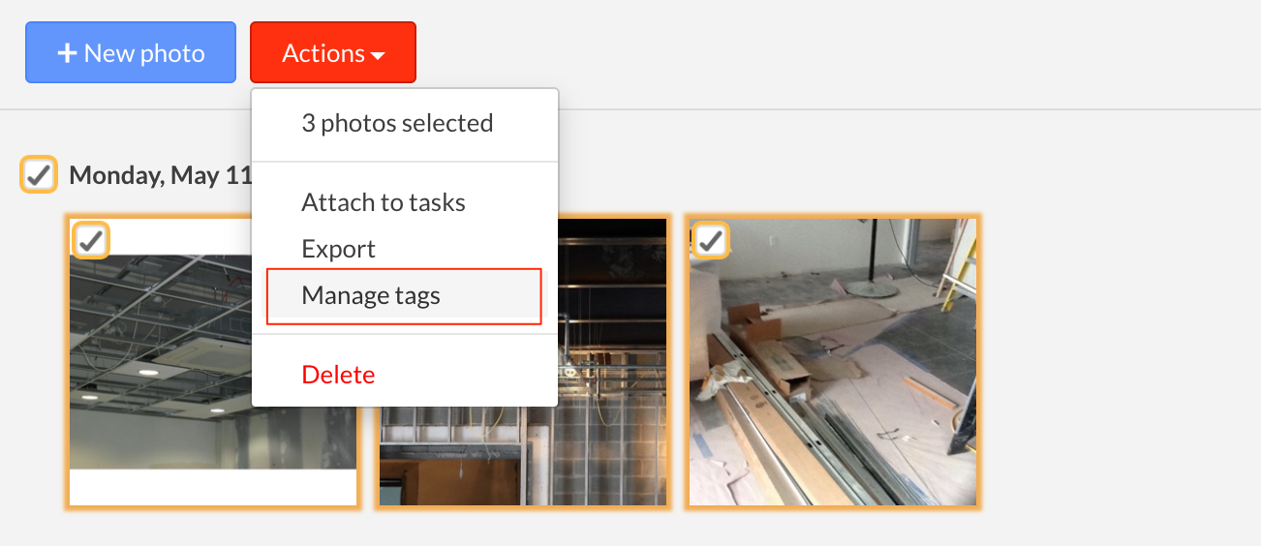Click the caret arrow beside Actions
Image resolution: width=1261 pixels, height=546 pixels.
(x=378, y=56)
